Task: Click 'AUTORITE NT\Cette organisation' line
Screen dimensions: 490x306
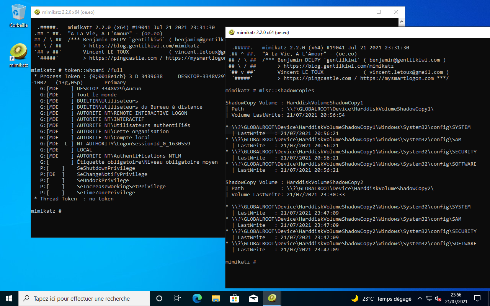Action: click(x=105, y=132)
